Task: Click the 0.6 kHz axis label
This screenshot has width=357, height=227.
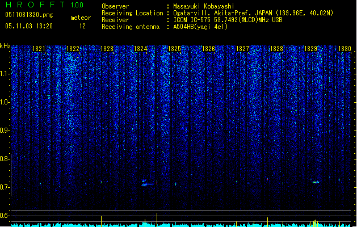Action: point(5,216)
